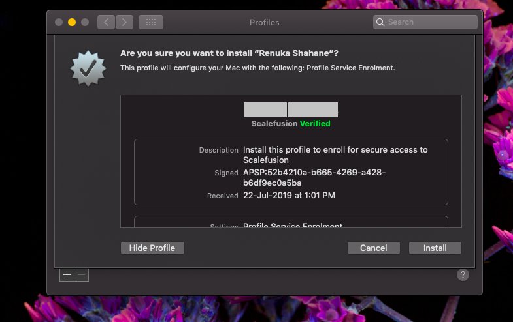Screen dimensions: 513x322
Task: Focus the Search field in Profiles
Action: [425, 22]
